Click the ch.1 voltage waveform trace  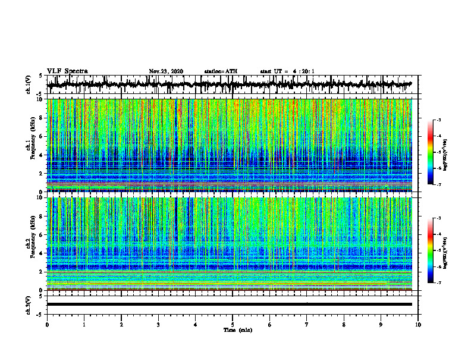point(230,84)
